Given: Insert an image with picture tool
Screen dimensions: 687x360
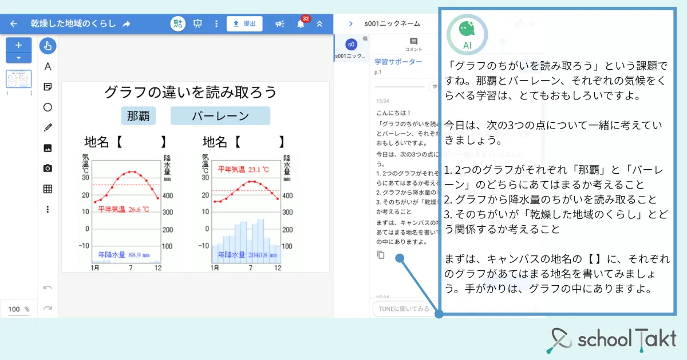Looking at the screenshot, I should tap(48, 148).
